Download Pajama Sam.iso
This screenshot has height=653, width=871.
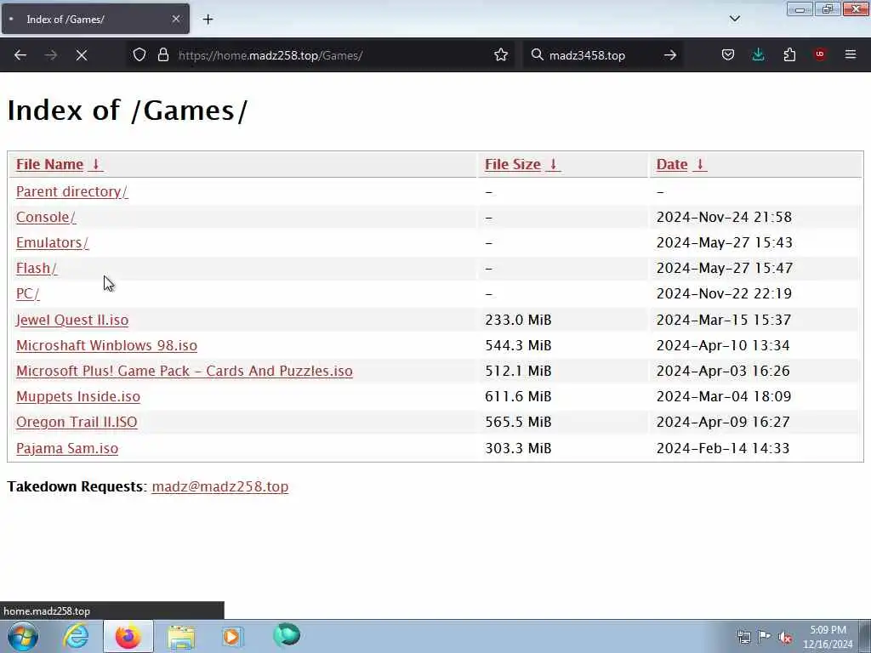[x=67, y=448]
